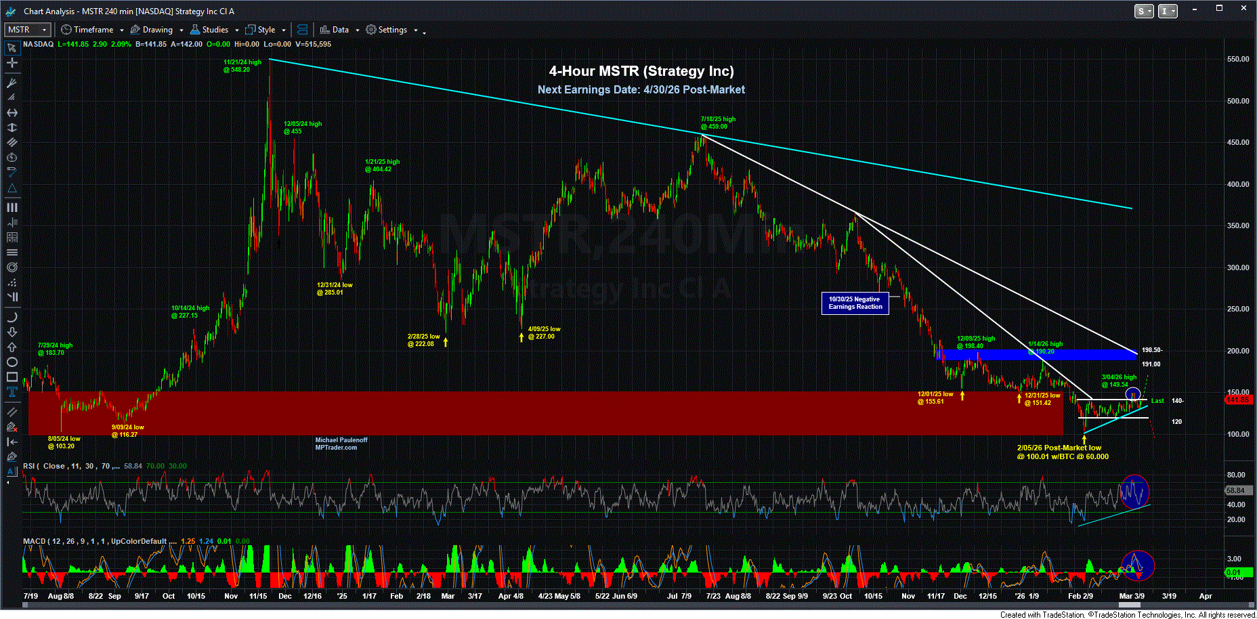Image resolution: width=1257 pixels, height=619 pixels.
Task: Select the pointer cursor tool
Action: pyautogui.click(x=12, y=48)
